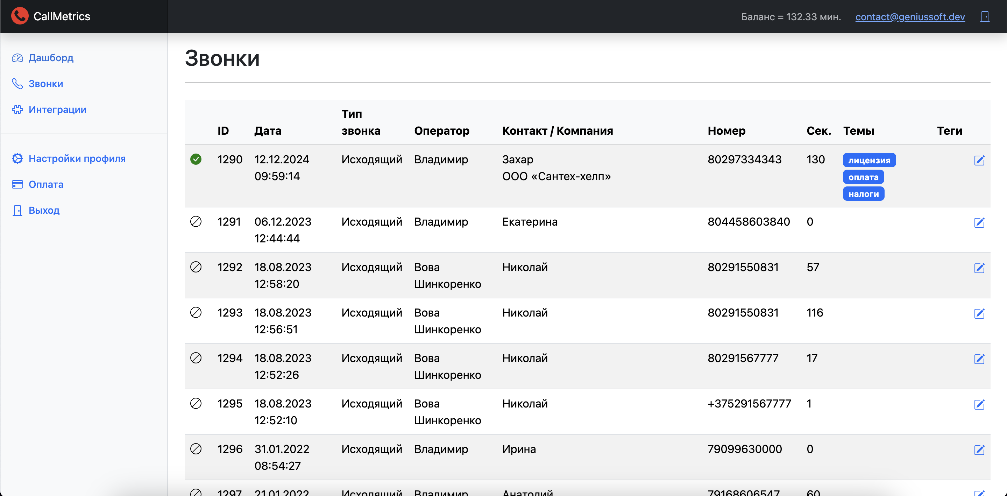The image size is (1007, 496).
Task: Click the door icon beside Выход in sidebar
Action: click(17, 210)
